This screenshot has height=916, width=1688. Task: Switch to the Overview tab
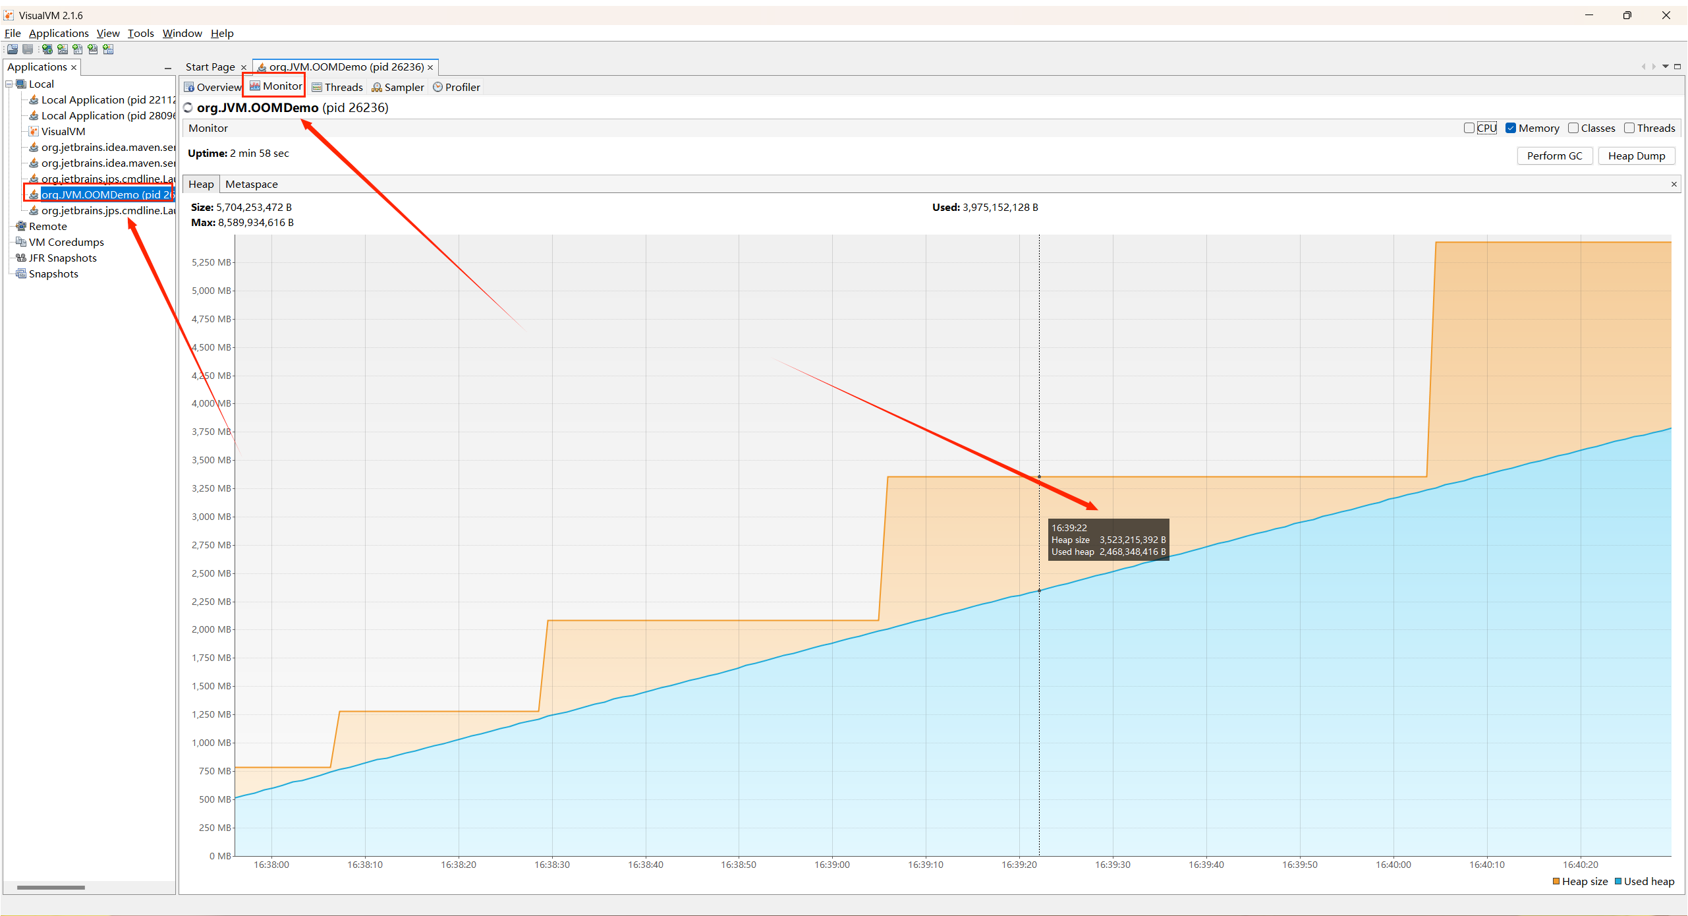217,86
